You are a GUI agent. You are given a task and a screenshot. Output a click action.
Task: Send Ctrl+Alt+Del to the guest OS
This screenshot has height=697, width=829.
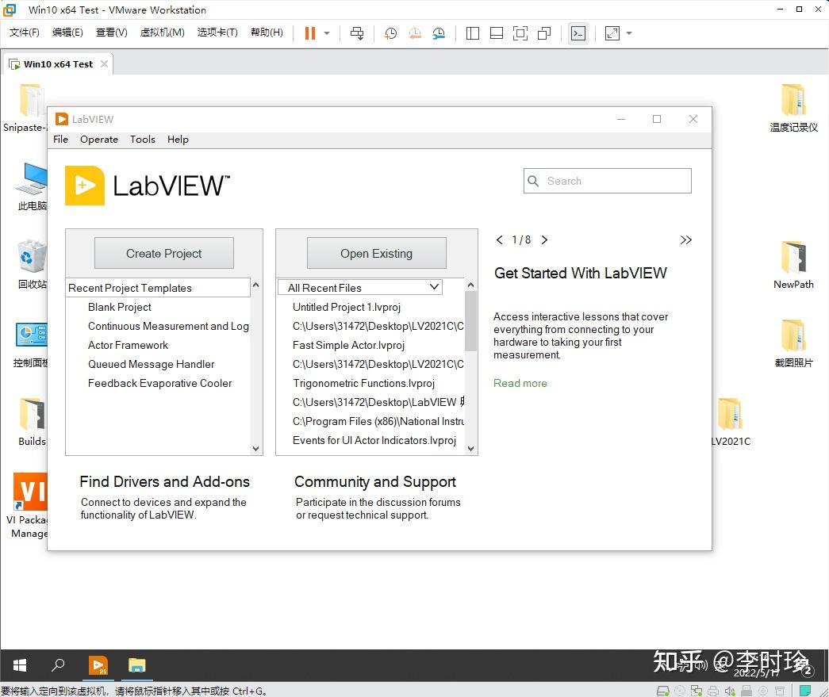(357, 33)
